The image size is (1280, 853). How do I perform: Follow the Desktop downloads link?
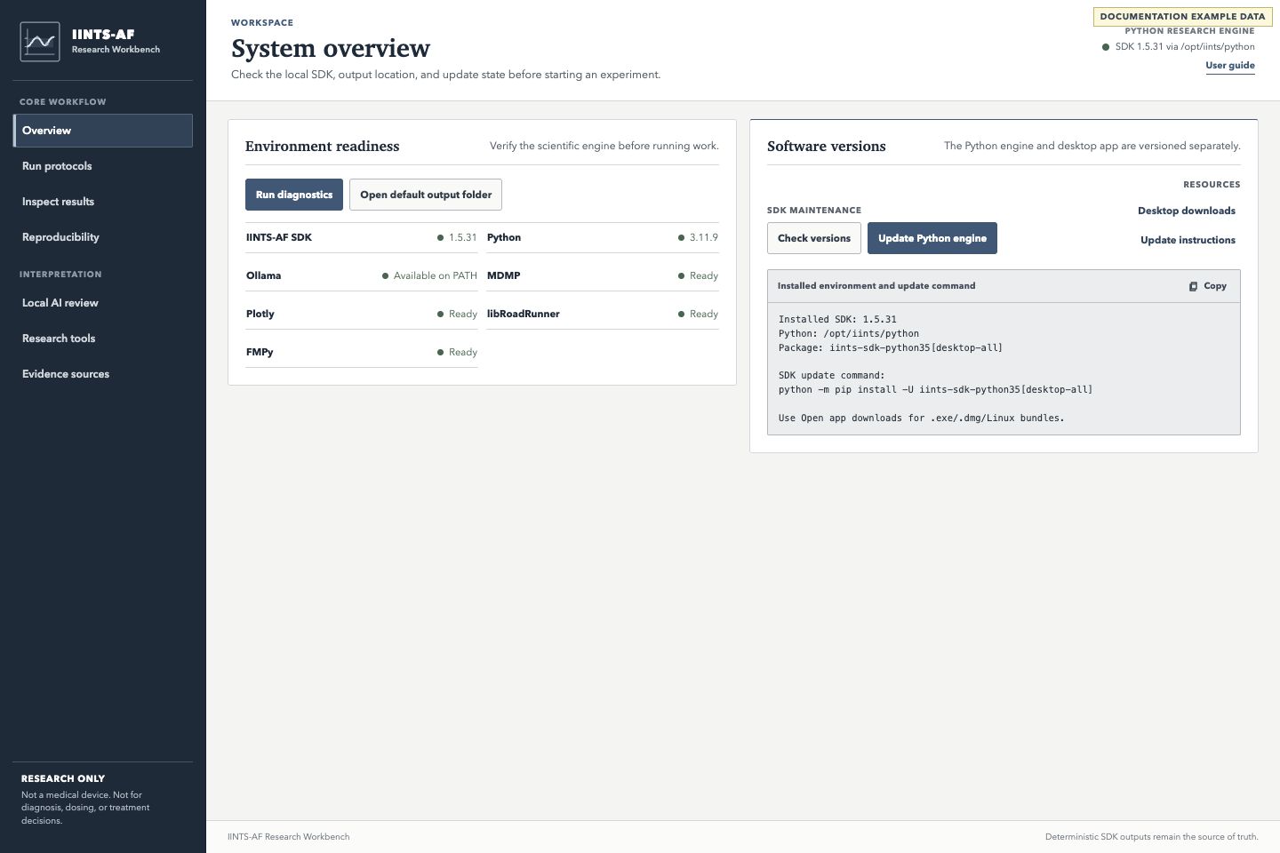1187,211
